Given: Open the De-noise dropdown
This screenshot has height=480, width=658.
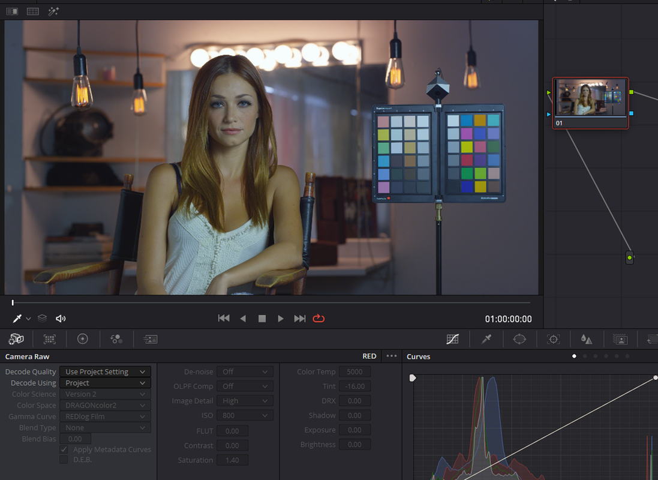Looking at the screenshot, I should click(x=245, y=371).
